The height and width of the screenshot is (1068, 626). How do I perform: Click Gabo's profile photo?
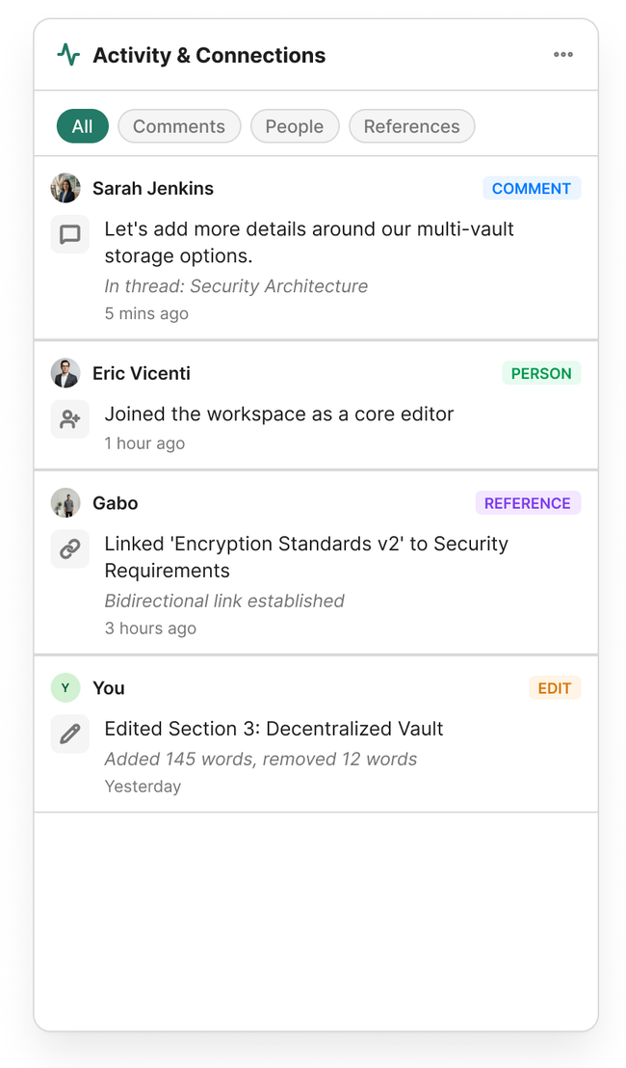[65, 502]
